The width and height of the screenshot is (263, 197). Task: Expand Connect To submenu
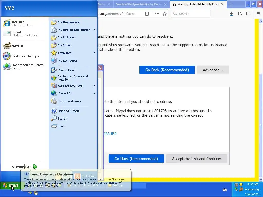pos(73,93)
